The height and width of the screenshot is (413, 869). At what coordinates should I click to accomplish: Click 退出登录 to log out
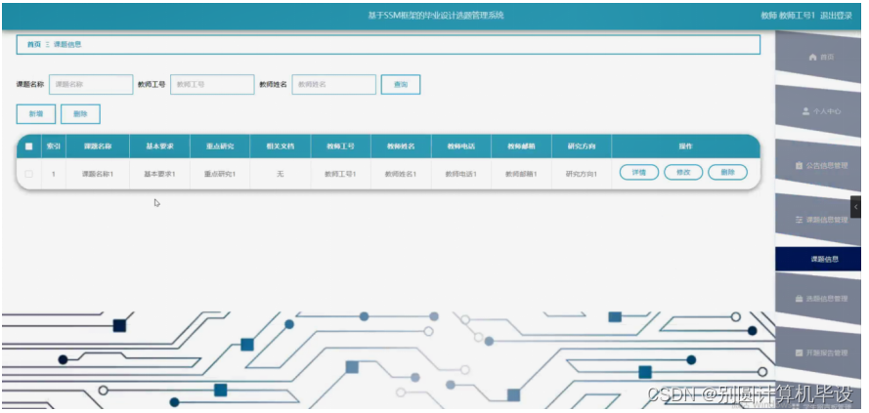coord(837,16)
